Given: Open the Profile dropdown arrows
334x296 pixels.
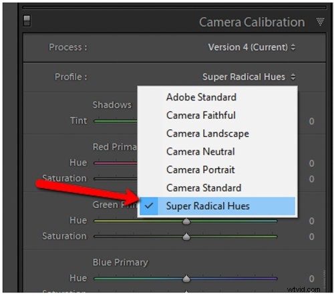Looking at the screenshot, I should pos(293,77).
